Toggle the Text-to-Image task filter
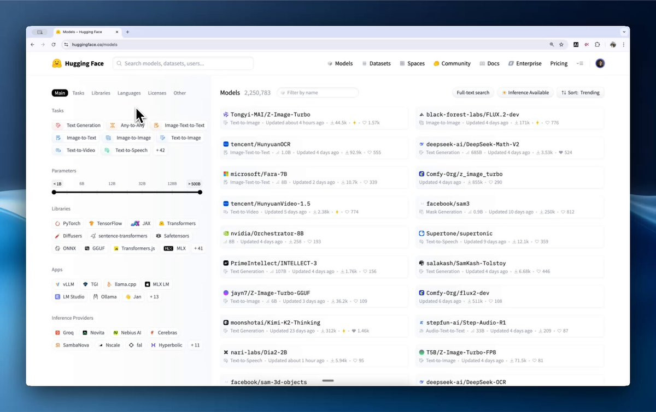656x412 pixels. [x=180, y=138]
